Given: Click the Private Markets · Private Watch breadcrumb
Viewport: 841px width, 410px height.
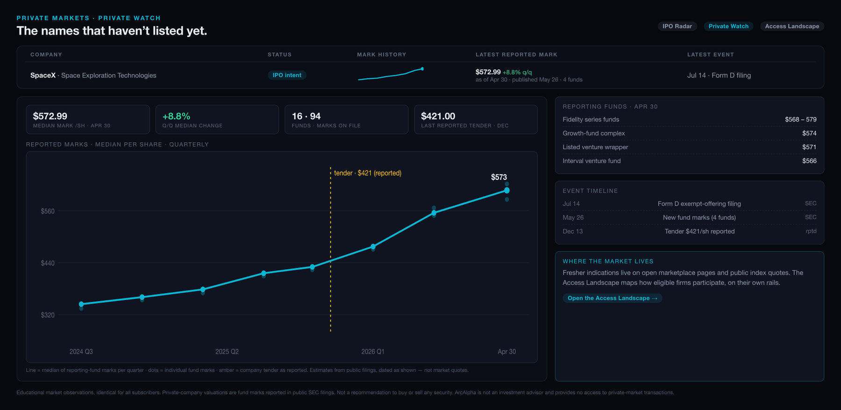Looking at the screenshot, I should (x=89, y=18).
